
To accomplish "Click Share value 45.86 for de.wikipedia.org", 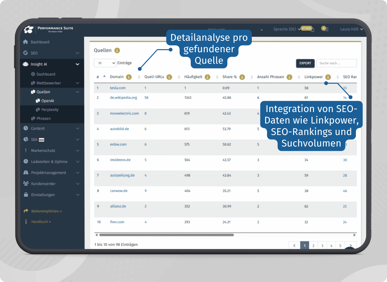I will [227, 98].
